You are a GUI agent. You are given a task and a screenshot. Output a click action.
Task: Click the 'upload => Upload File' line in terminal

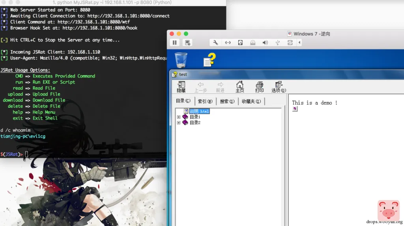click(34, 94)
